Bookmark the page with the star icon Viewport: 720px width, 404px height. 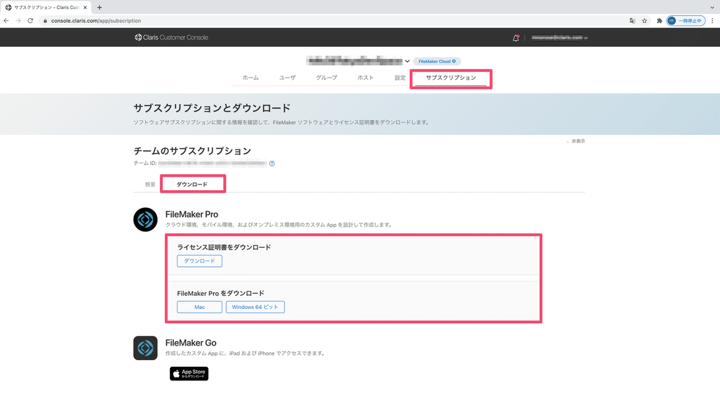click(x=644, y=20)
